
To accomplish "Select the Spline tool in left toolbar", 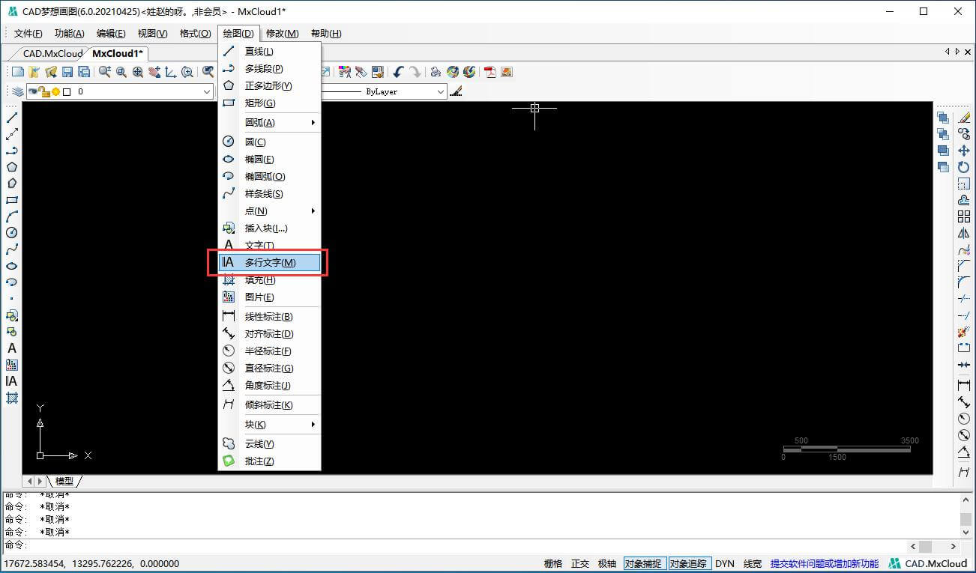I will pos(12,249).
